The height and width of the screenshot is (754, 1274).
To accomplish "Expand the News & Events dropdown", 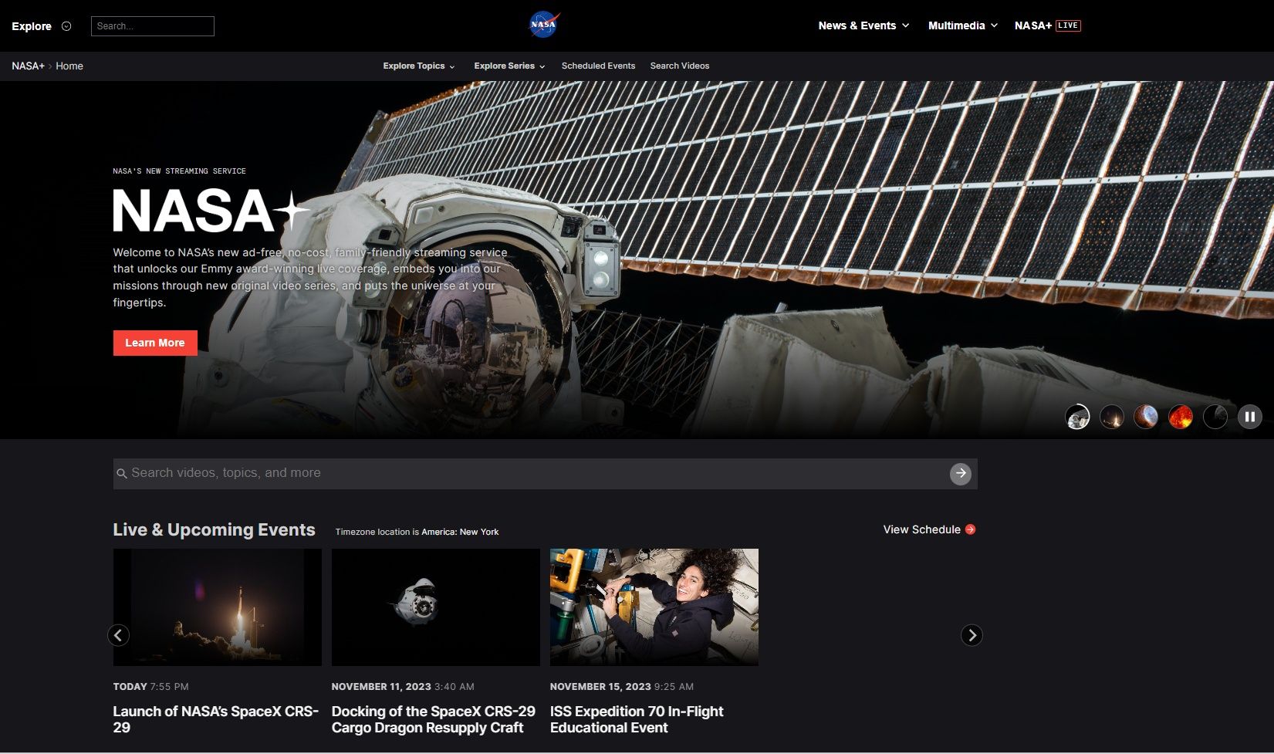I will pyautogui.click(x=863, y=25).
